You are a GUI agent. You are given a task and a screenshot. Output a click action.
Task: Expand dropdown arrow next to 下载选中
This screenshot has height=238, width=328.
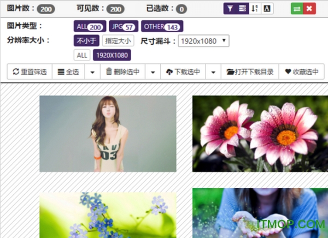(213, 72)
